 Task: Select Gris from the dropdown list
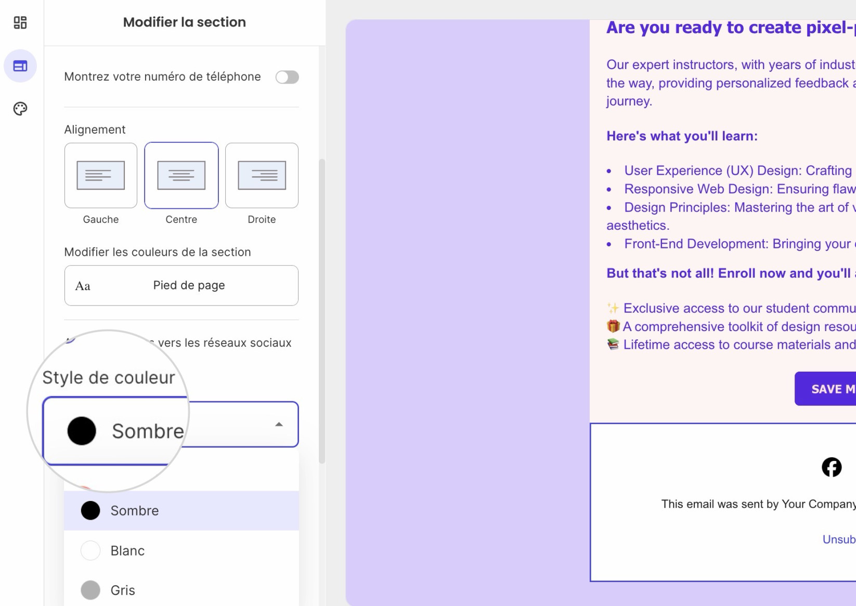click(x=181, y=590)
